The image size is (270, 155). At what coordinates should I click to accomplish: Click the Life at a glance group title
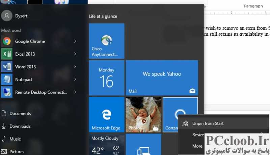pyautogui.click(x=103, y=16)
